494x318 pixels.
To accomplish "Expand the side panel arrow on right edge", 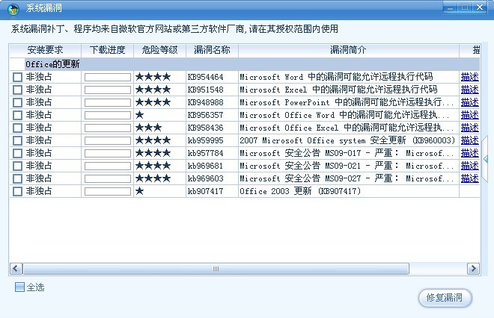I will (x=486, y=159).
